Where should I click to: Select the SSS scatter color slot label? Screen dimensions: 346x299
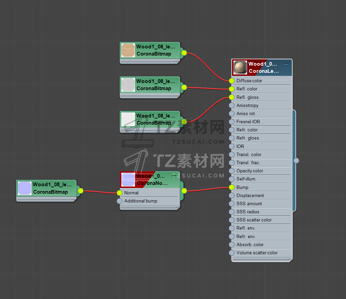click(x=254, y=220)
